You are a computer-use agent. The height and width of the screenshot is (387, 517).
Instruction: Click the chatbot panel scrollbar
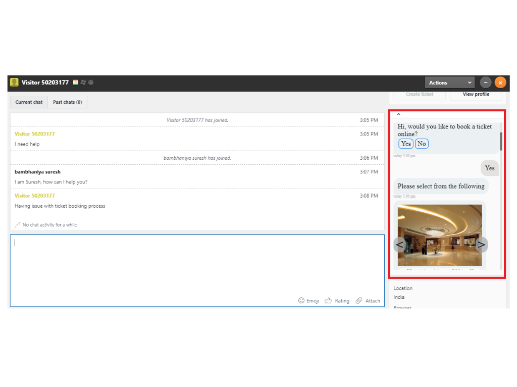(x=501, y=142)
